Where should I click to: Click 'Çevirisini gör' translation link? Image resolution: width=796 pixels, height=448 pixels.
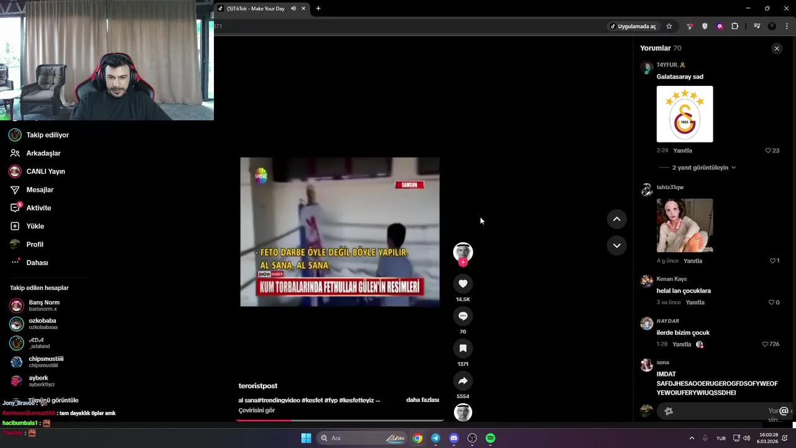point(256,411)
